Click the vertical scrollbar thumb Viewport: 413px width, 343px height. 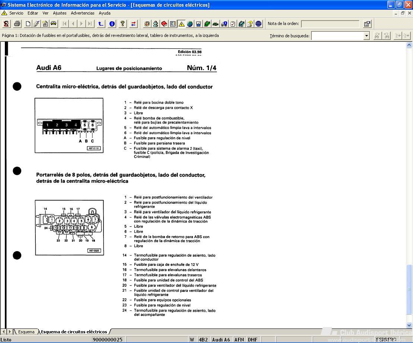pyautogui.click(x=409, y=289)
